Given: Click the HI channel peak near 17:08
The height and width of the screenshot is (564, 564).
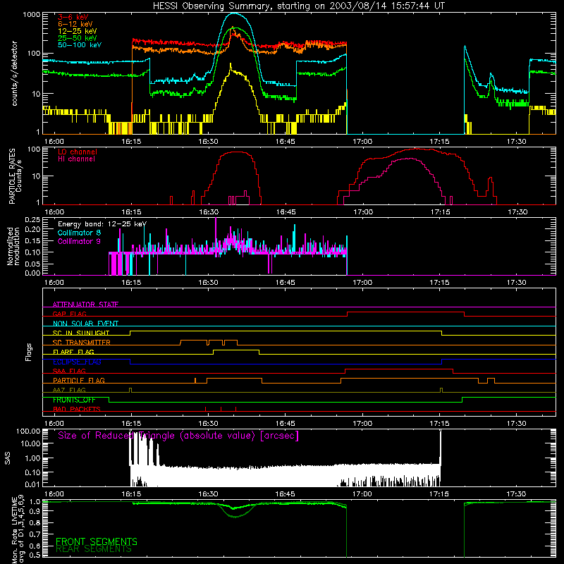Looking at the screenshot, I should point(409,159).
